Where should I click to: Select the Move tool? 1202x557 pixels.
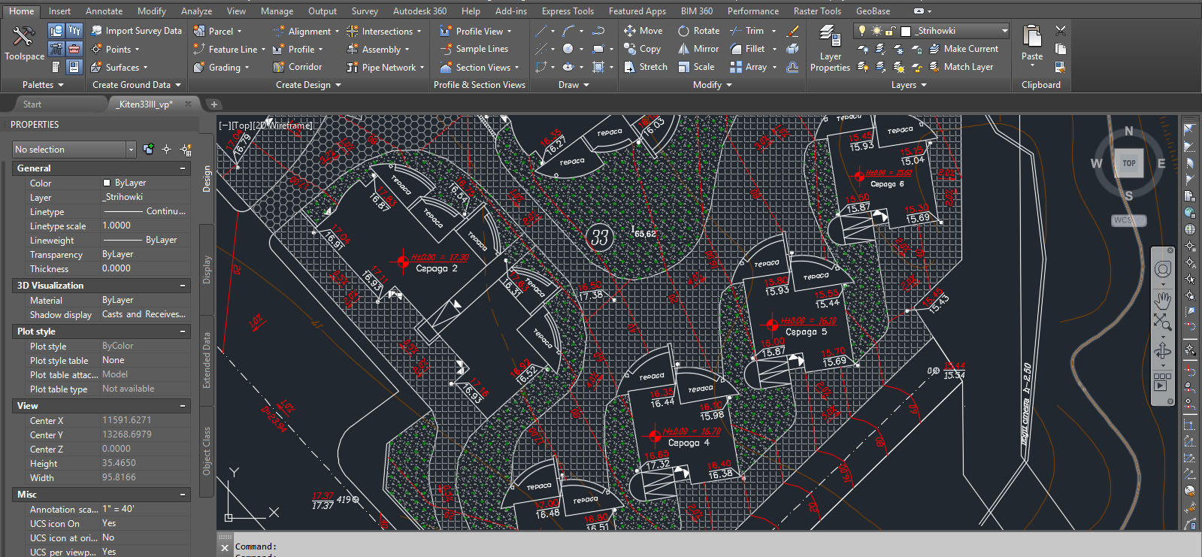643,31
